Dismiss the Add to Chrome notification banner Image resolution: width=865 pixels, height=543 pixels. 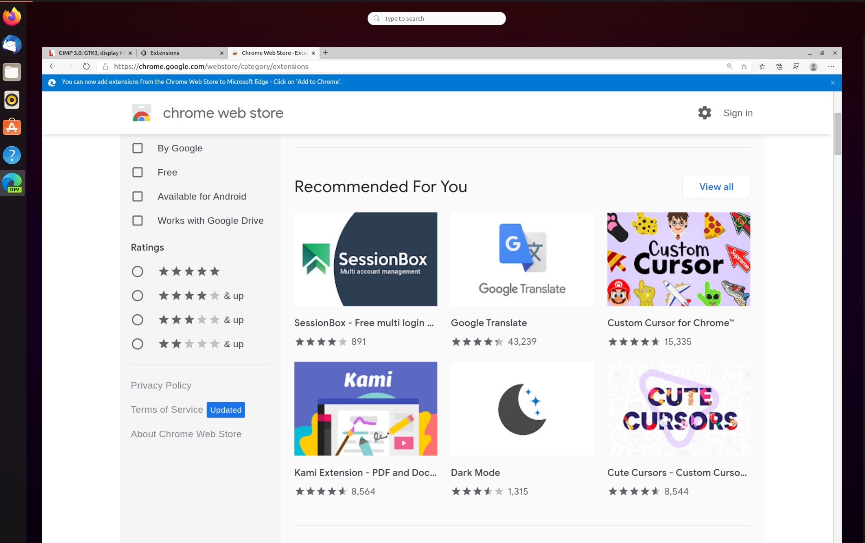(x=833, y=82)
